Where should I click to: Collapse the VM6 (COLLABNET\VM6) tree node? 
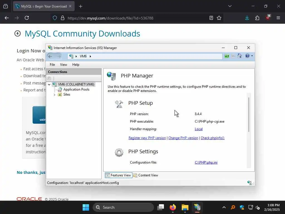point(49,84)
